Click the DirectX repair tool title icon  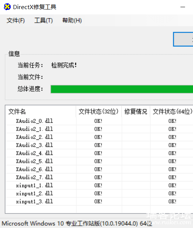[x=7, y=7]
